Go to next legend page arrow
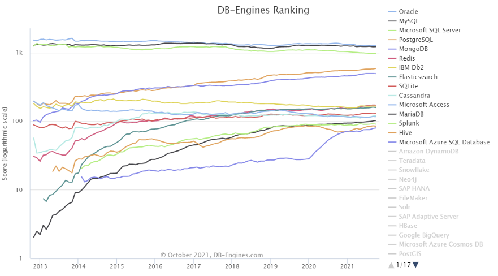Viewport: 498px width, 276px height. coord(415,265)
